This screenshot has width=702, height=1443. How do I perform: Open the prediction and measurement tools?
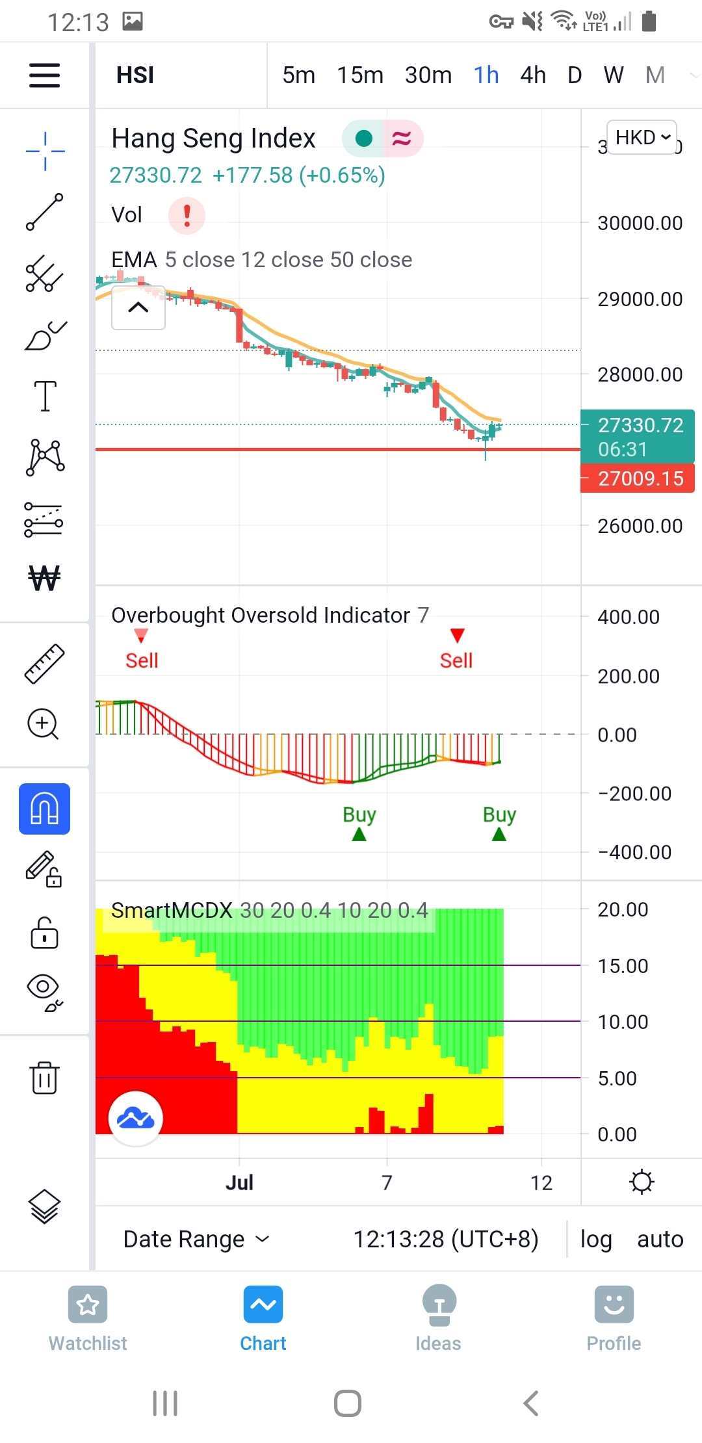point(44,520)
